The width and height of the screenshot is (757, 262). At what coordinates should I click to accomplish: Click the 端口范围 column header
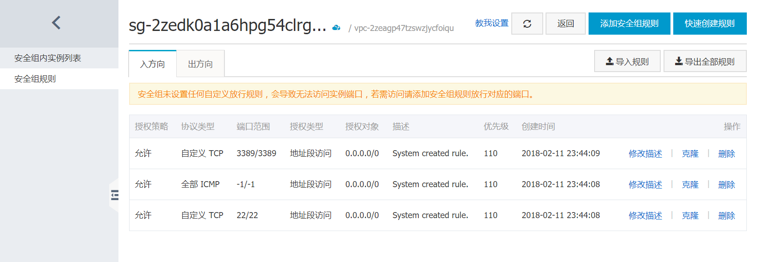click(x=253, y=127)
